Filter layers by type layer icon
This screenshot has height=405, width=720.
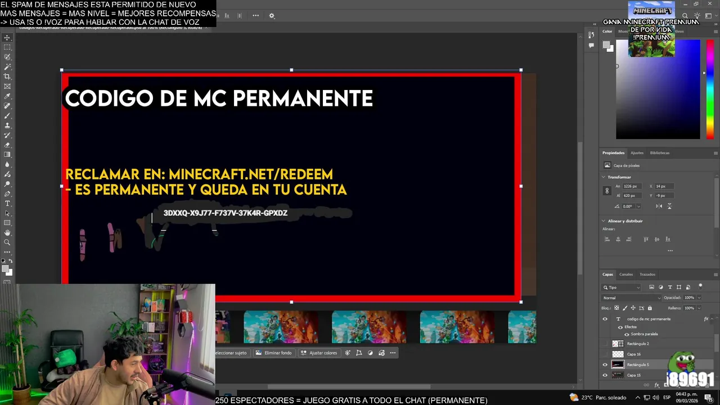tap(670, 287)
